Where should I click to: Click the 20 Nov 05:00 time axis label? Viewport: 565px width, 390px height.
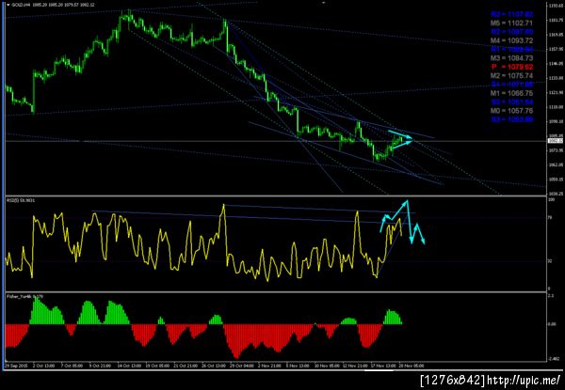(x=412, y=366)
